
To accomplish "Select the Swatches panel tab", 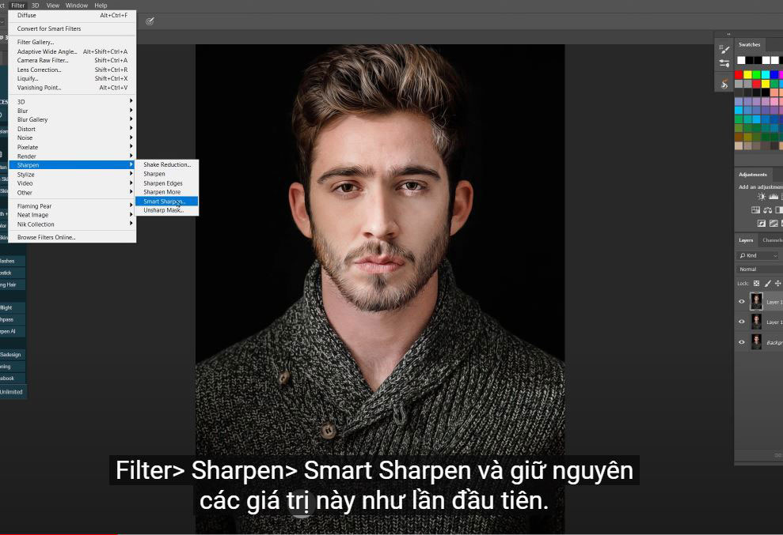I will point(750,44).
